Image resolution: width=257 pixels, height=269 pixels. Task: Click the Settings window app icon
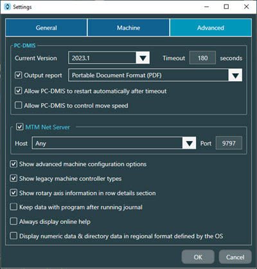click(7, 7)
